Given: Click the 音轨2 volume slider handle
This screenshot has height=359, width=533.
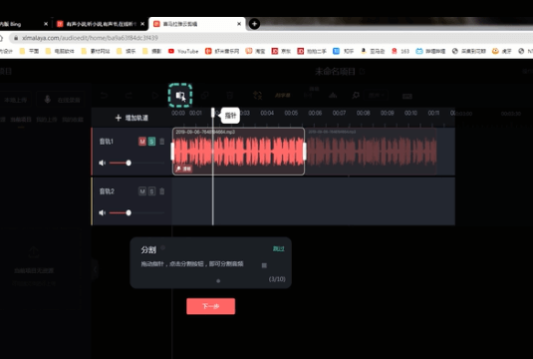Looking at the screenshot, I should tap(129, 213).
